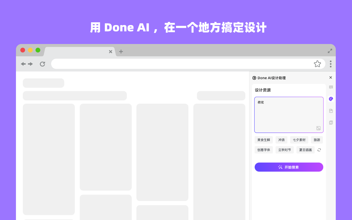Open the chat assistant sidebar icon

[x=331, y=87]
